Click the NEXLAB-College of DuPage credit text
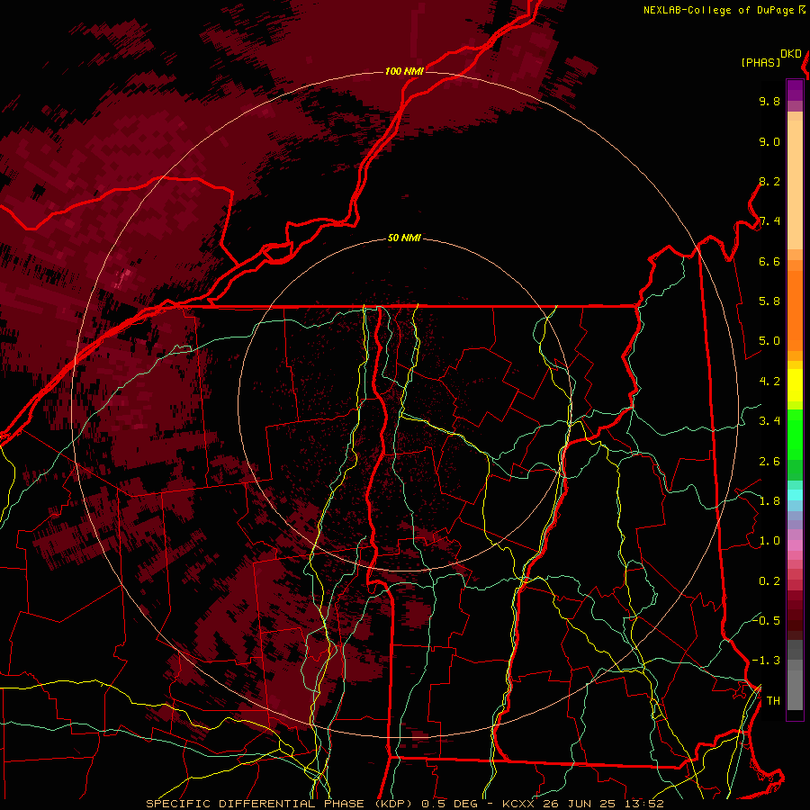The image size is (810, 810). pos(719,10)
